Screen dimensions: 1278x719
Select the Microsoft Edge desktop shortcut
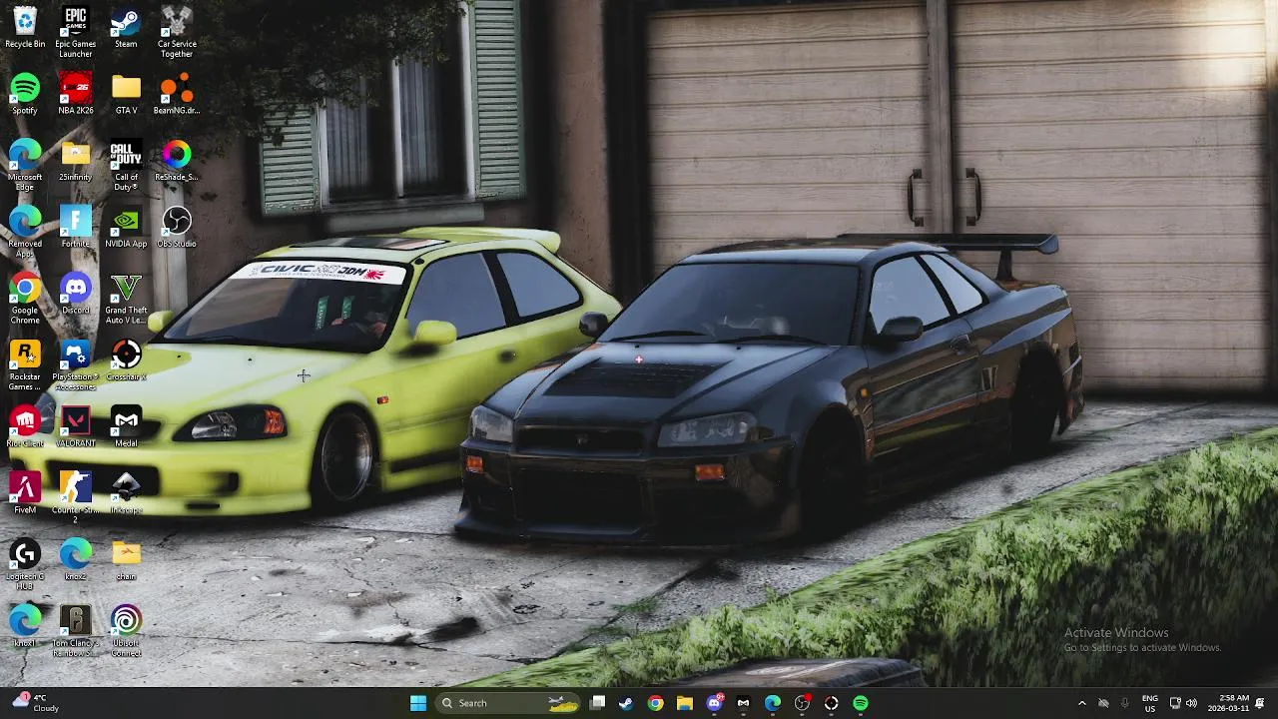click(25, 166)
